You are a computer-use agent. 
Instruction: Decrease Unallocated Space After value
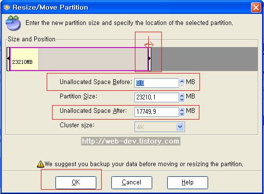182,114
